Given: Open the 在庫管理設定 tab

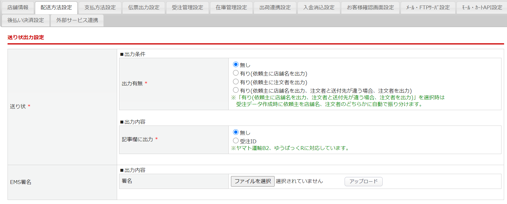Looking at the screenshot, I should coord(231,8).
